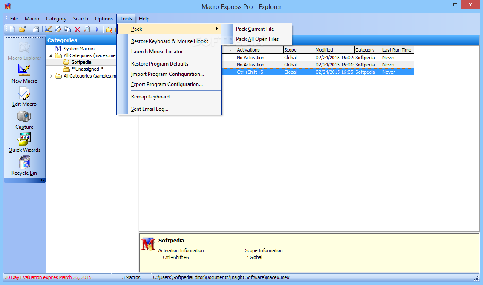Select macro row modified 02/24/2015 16:02
Image resolution: width=483 pixels, height=285 pixels.
[318, 58]
